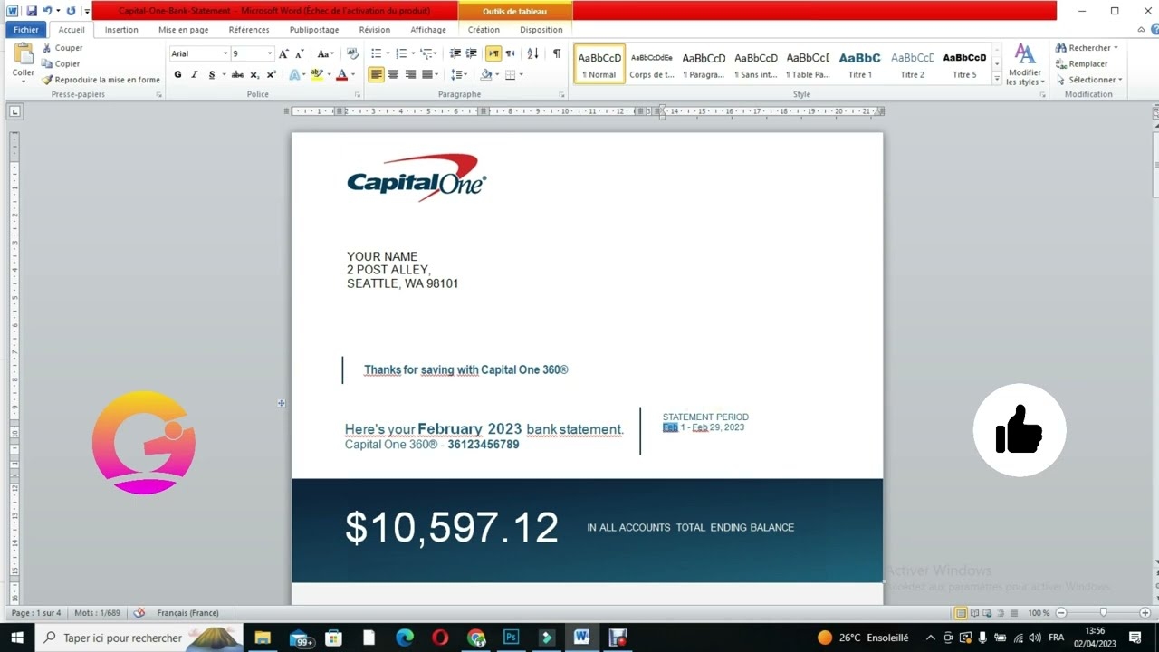Screen dimensions: 1159x652
Task: Switch to the Insertion tab
Action: (x=121, y=30)
